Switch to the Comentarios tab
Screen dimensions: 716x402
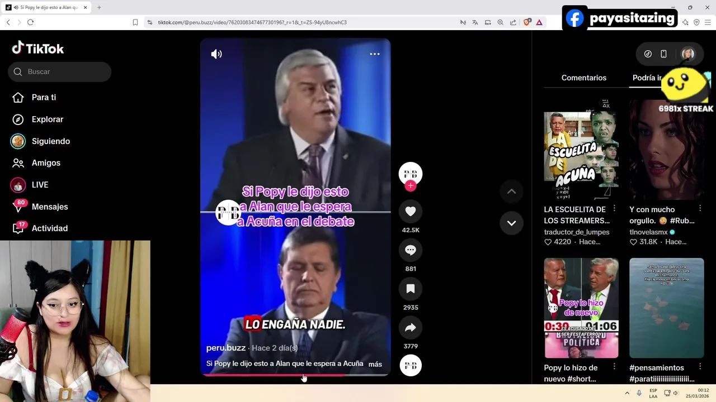(x=584, y=78)
